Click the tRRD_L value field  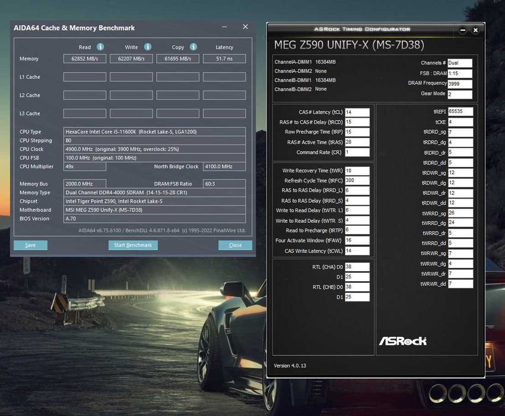coord(357,190)
